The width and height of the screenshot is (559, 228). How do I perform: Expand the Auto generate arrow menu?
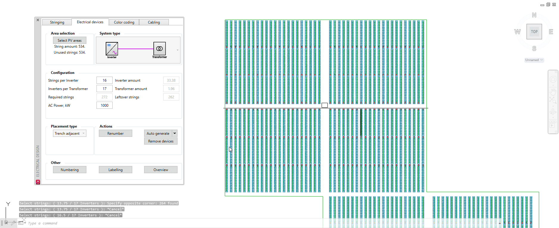pos(175,134)
